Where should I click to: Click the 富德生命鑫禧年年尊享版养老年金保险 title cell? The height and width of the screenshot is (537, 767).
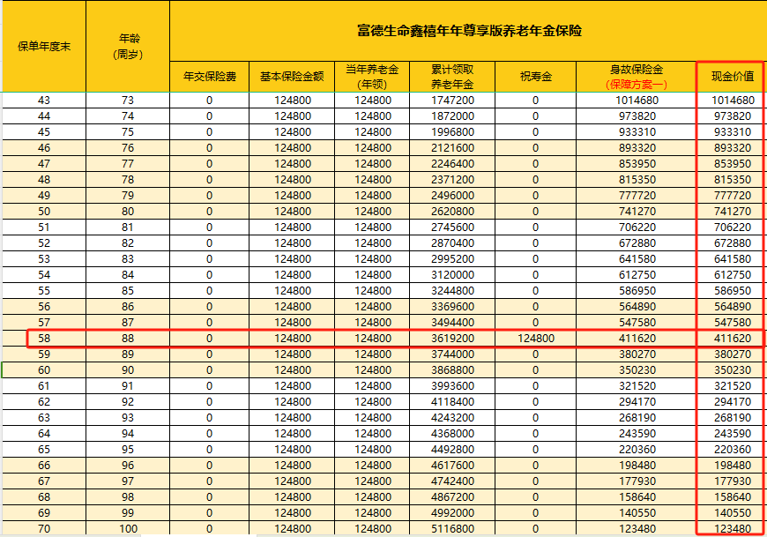(469, 31)
